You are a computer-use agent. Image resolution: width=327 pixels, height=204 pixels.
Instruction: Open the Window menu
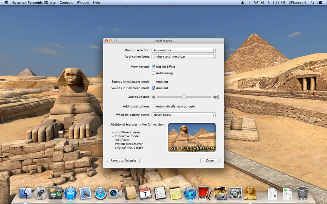click(x=83, y=2)
